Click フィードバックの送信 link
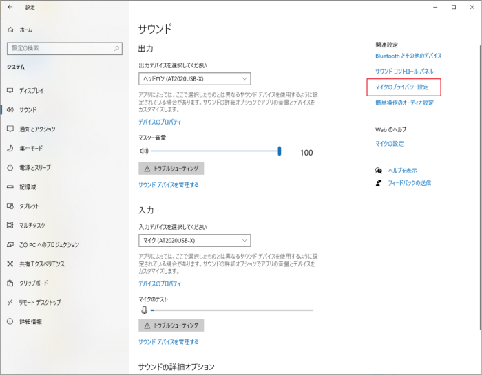Screen dimensions: 482x375 (x=410, y=183)
